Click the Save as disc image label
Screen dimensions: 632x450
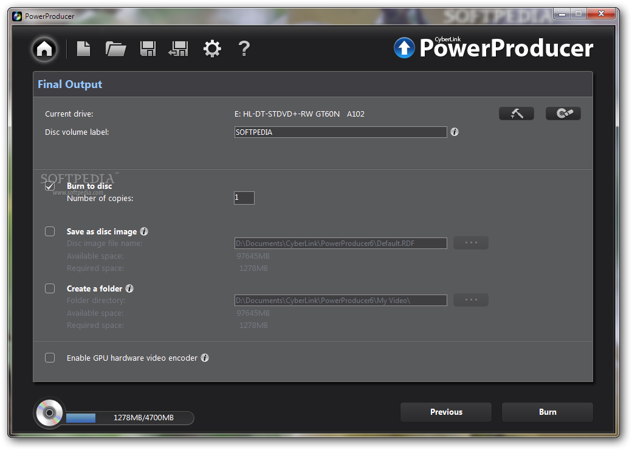coord(101,231)
